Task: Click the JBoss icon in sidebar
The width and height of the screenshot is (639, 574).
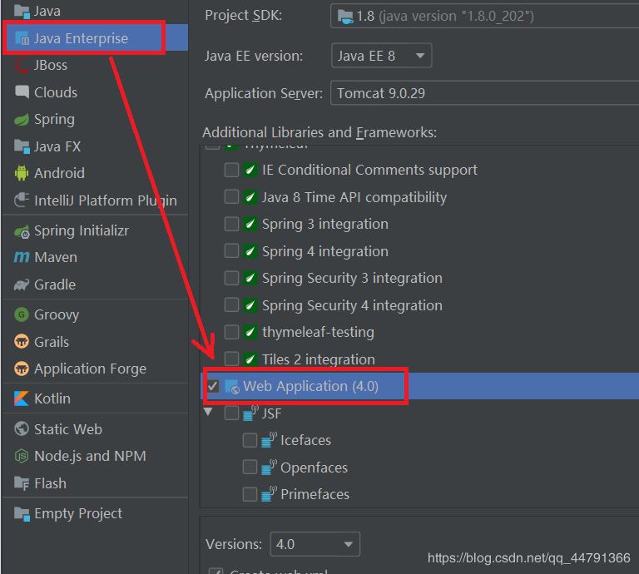Action: click(x=21, y=66)
